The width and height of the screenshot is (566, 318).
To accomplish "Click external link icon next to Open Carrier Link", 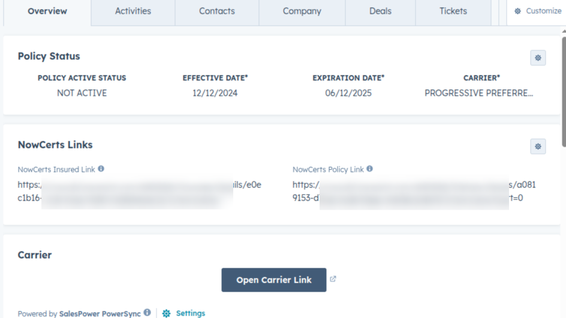I will pyautogui.click(x=333, y=279).
